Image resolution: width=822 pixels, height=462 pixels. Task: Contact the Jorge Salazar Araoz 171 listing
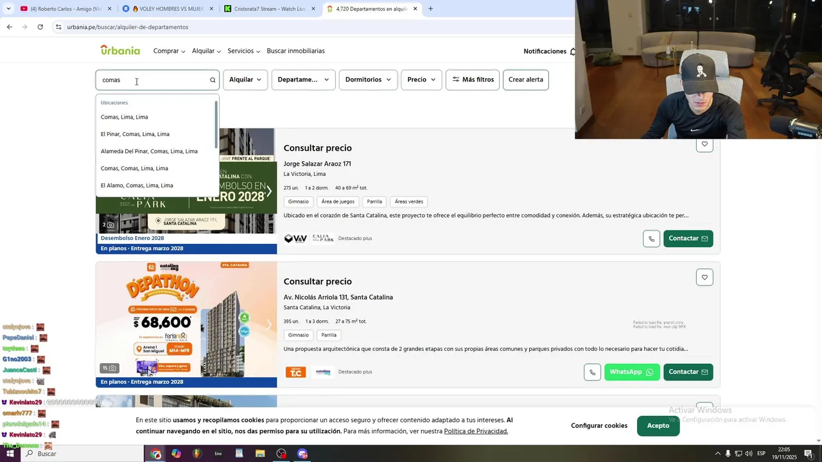(x=688, y=239)
